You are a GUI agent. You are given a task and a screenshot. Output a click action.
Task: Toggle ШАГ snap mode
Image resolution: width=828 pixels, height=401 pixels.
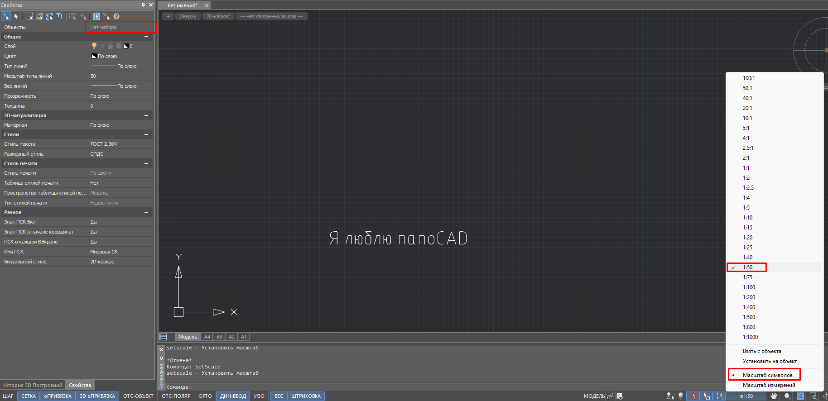(x=8, y=396)
